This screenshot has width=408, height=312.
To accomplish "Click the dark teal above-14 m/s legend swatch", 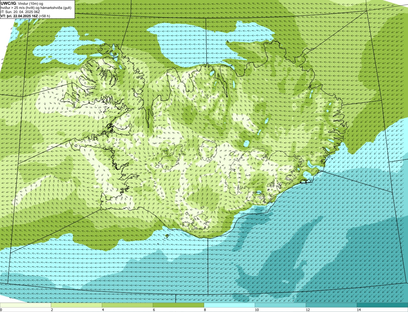I will point(382,305).
